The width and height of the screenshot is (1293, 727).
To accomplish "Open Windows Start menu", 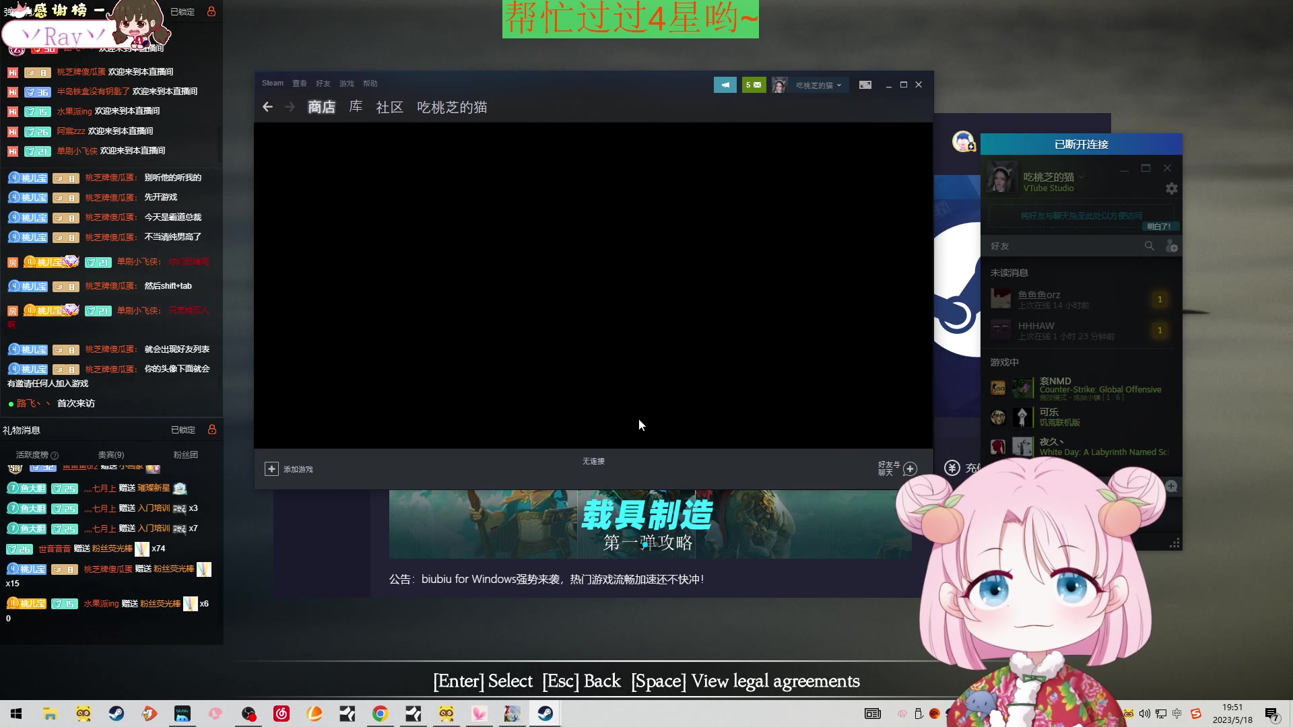I will (17, 714).
